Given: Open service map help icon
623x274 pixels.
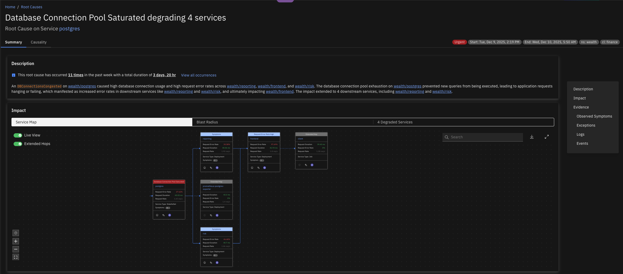Looking at the screenshot, I should pos(16,233).
